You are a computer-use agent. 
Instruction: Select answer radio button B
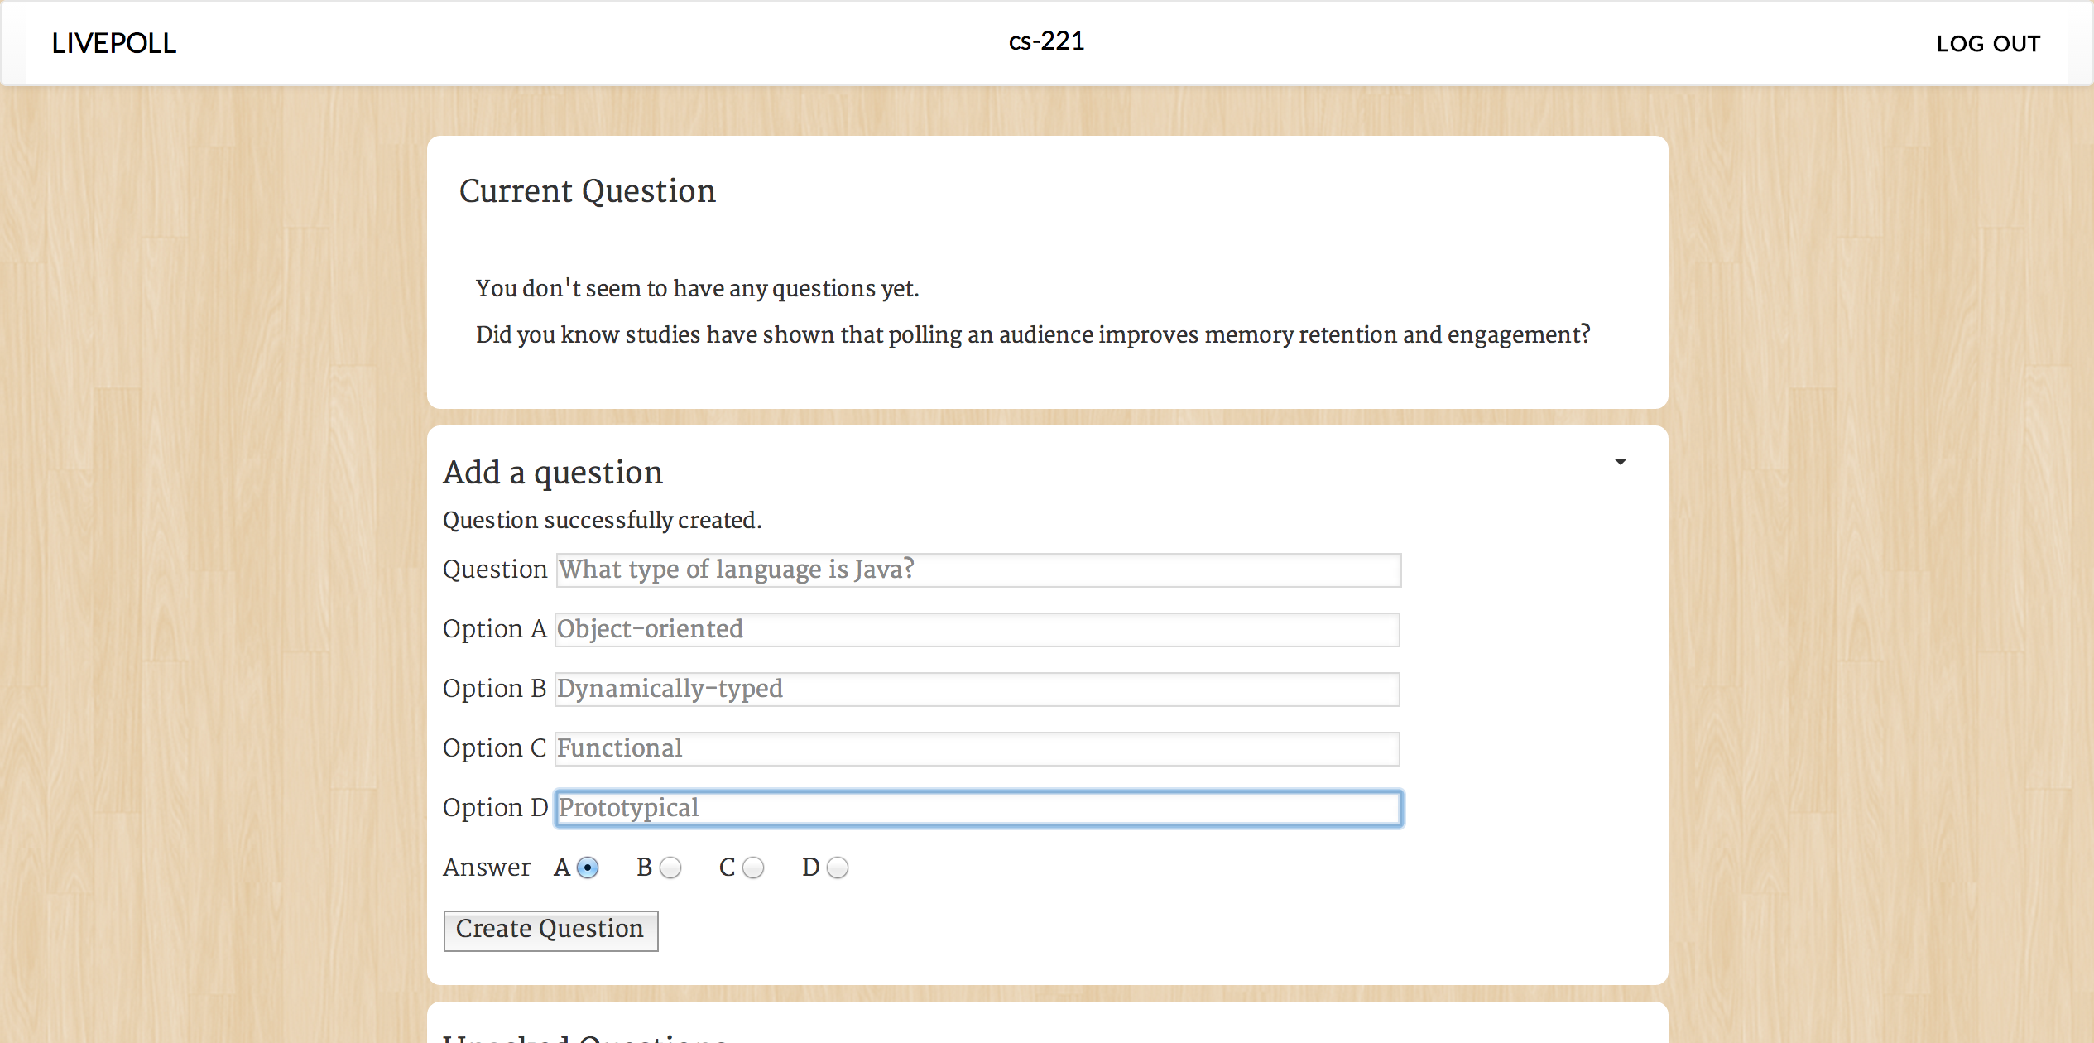(670, 868)
